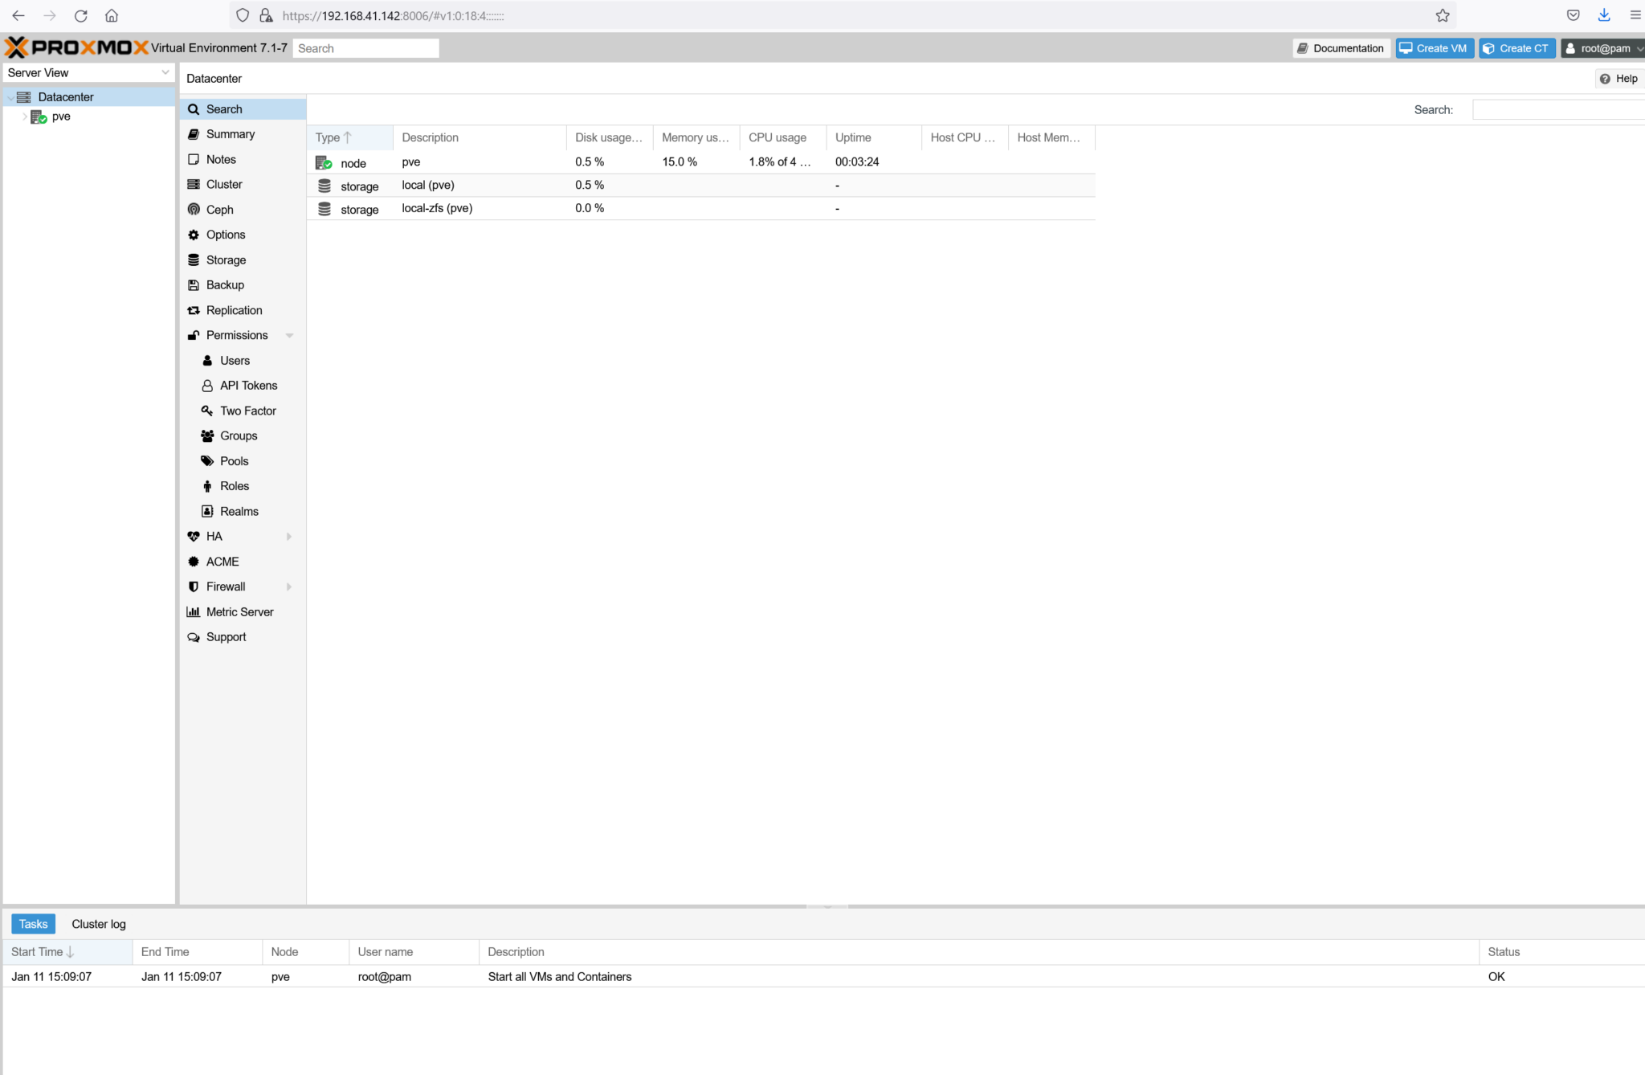Open the Documentation
1645x1075 pixels.
(1341, 47)
